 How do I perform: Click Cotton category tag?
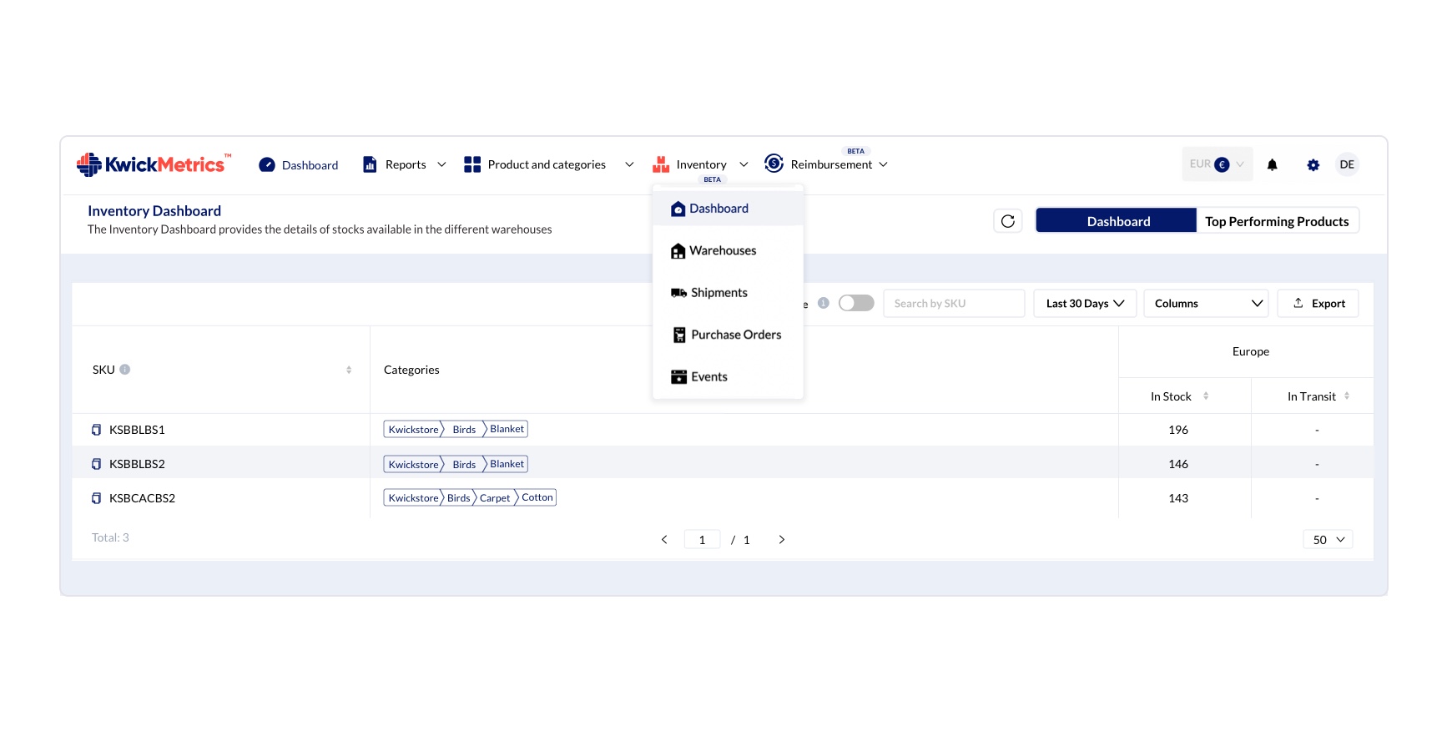pyautogui.click(x=537, y=497)
